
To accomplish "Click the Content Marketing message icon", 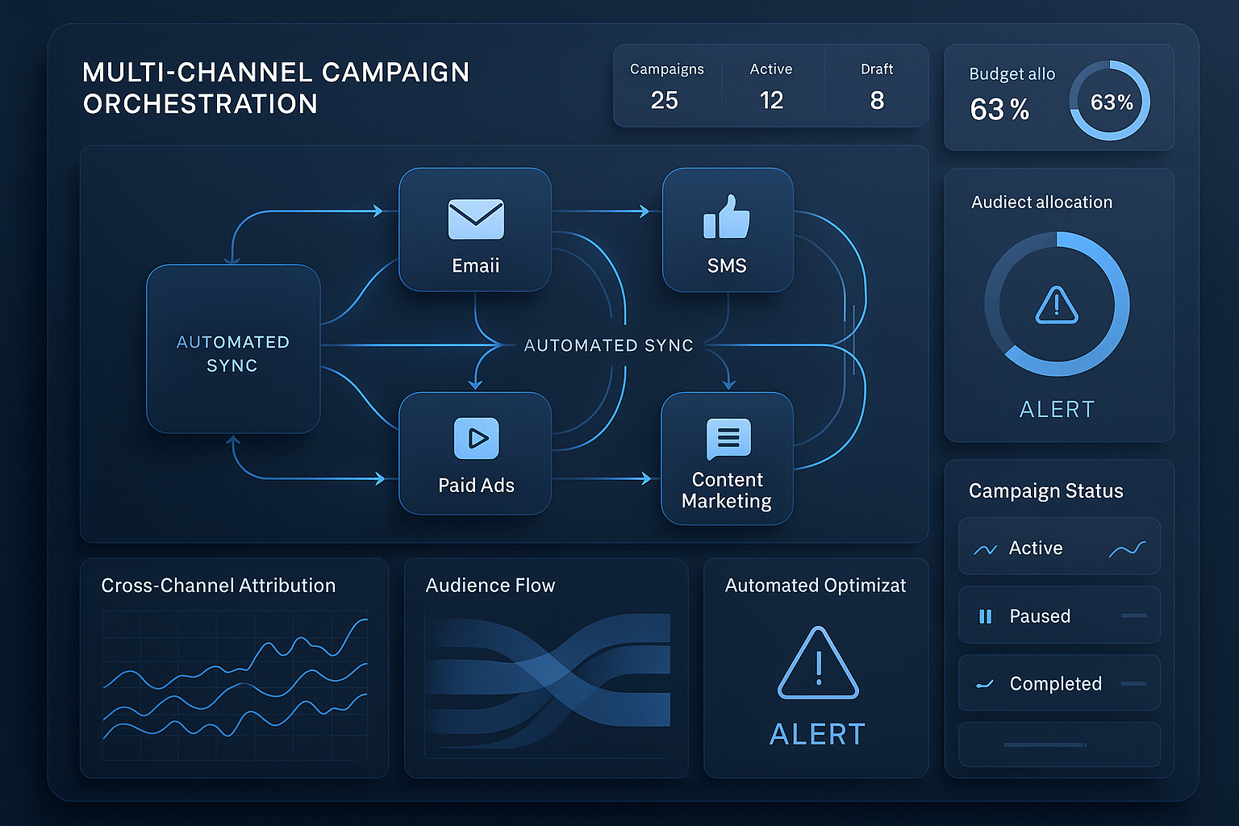I will [728, 438].
